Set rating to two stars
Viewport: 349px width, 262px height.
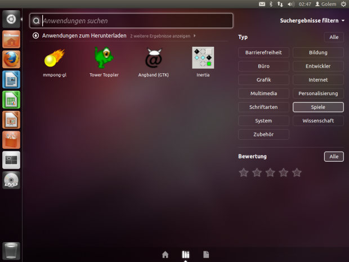pos(257,172)
